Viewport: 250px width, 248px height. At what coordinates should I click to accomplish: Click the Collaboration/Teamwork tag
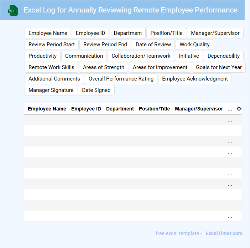pos(141,56)
